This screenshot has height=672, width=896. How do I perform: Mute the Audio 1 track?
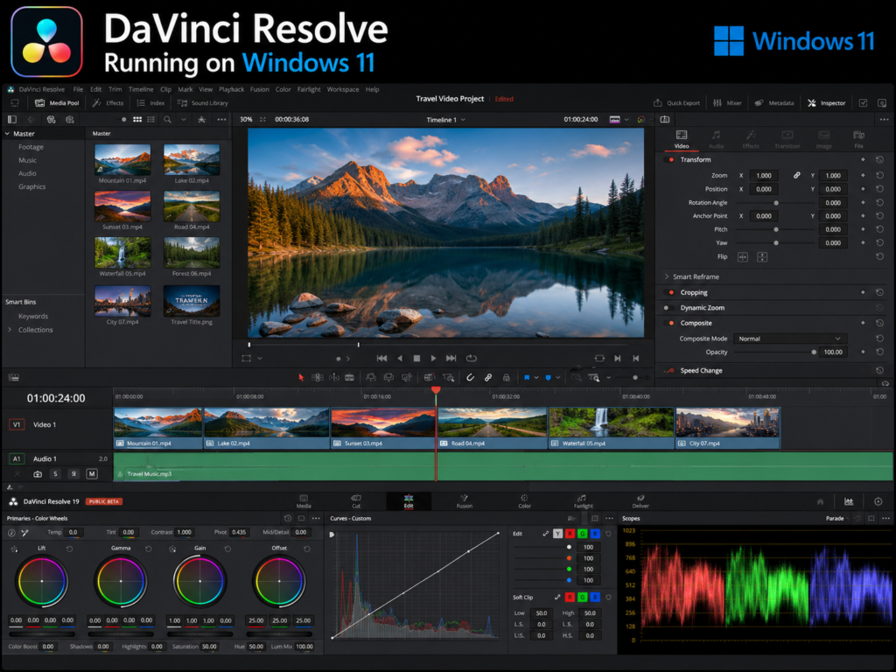click(x=92, y=473)
